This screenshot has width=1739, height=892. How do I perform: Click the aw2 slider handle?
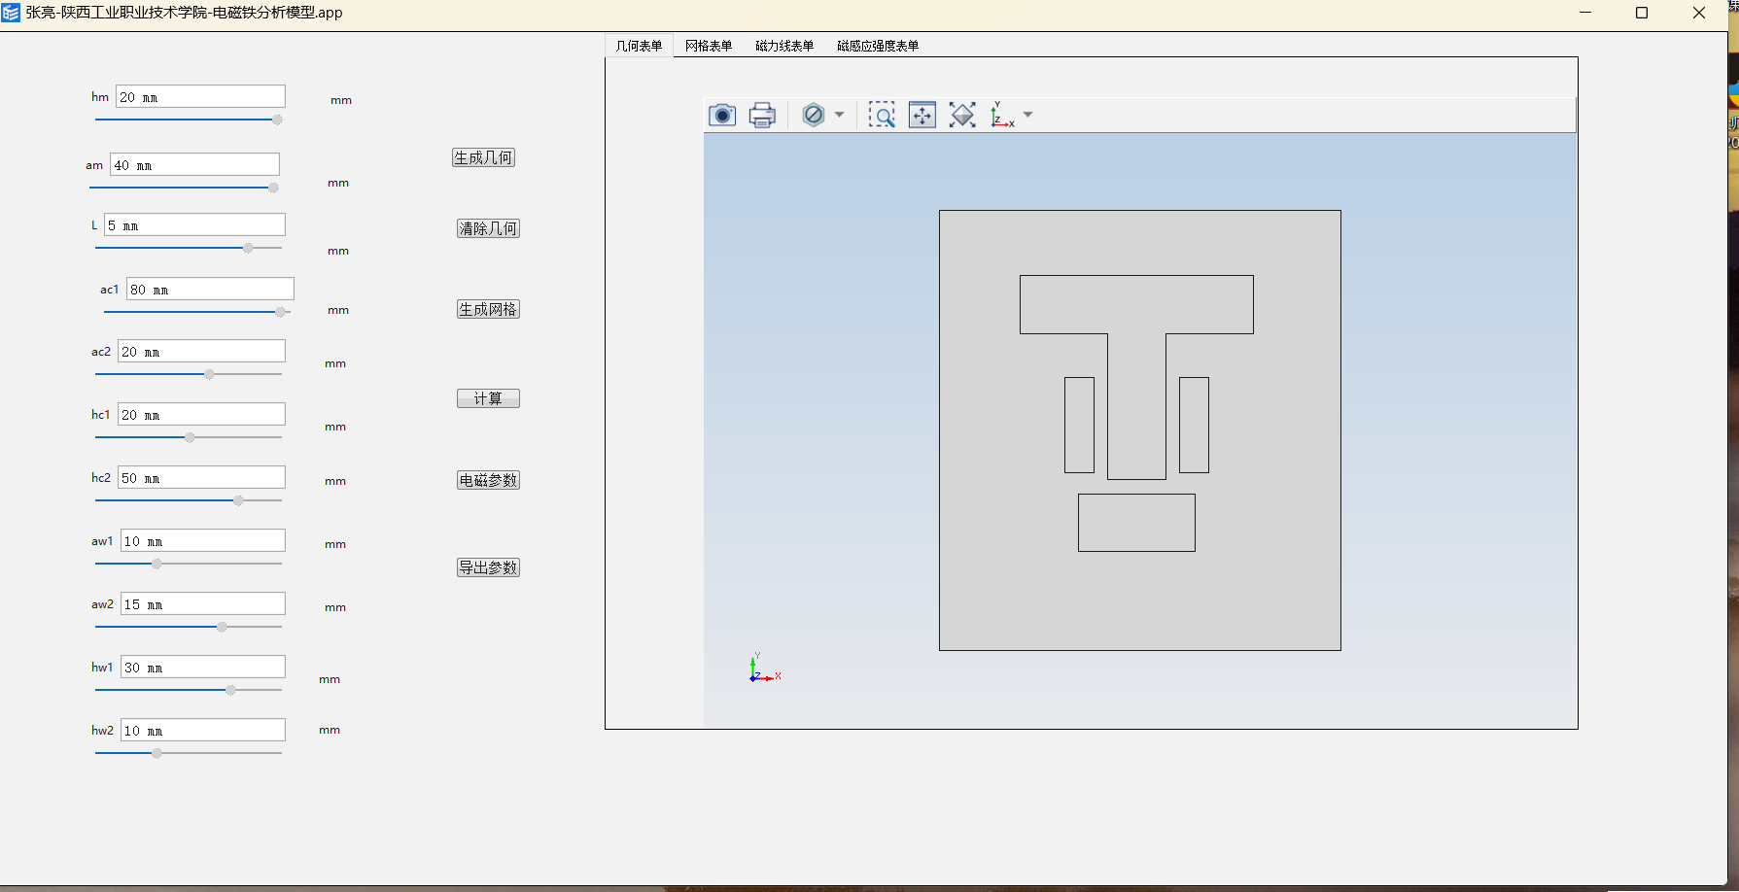tap(222, 627)
